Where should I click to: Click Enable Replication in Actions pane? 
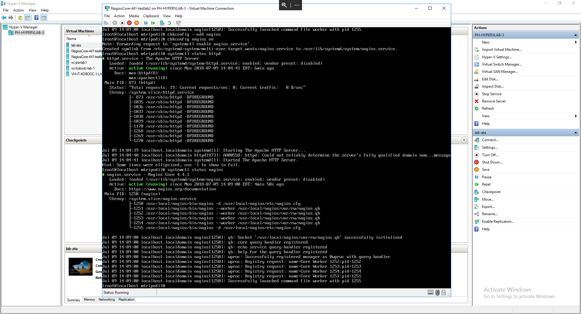coord(498,222)
